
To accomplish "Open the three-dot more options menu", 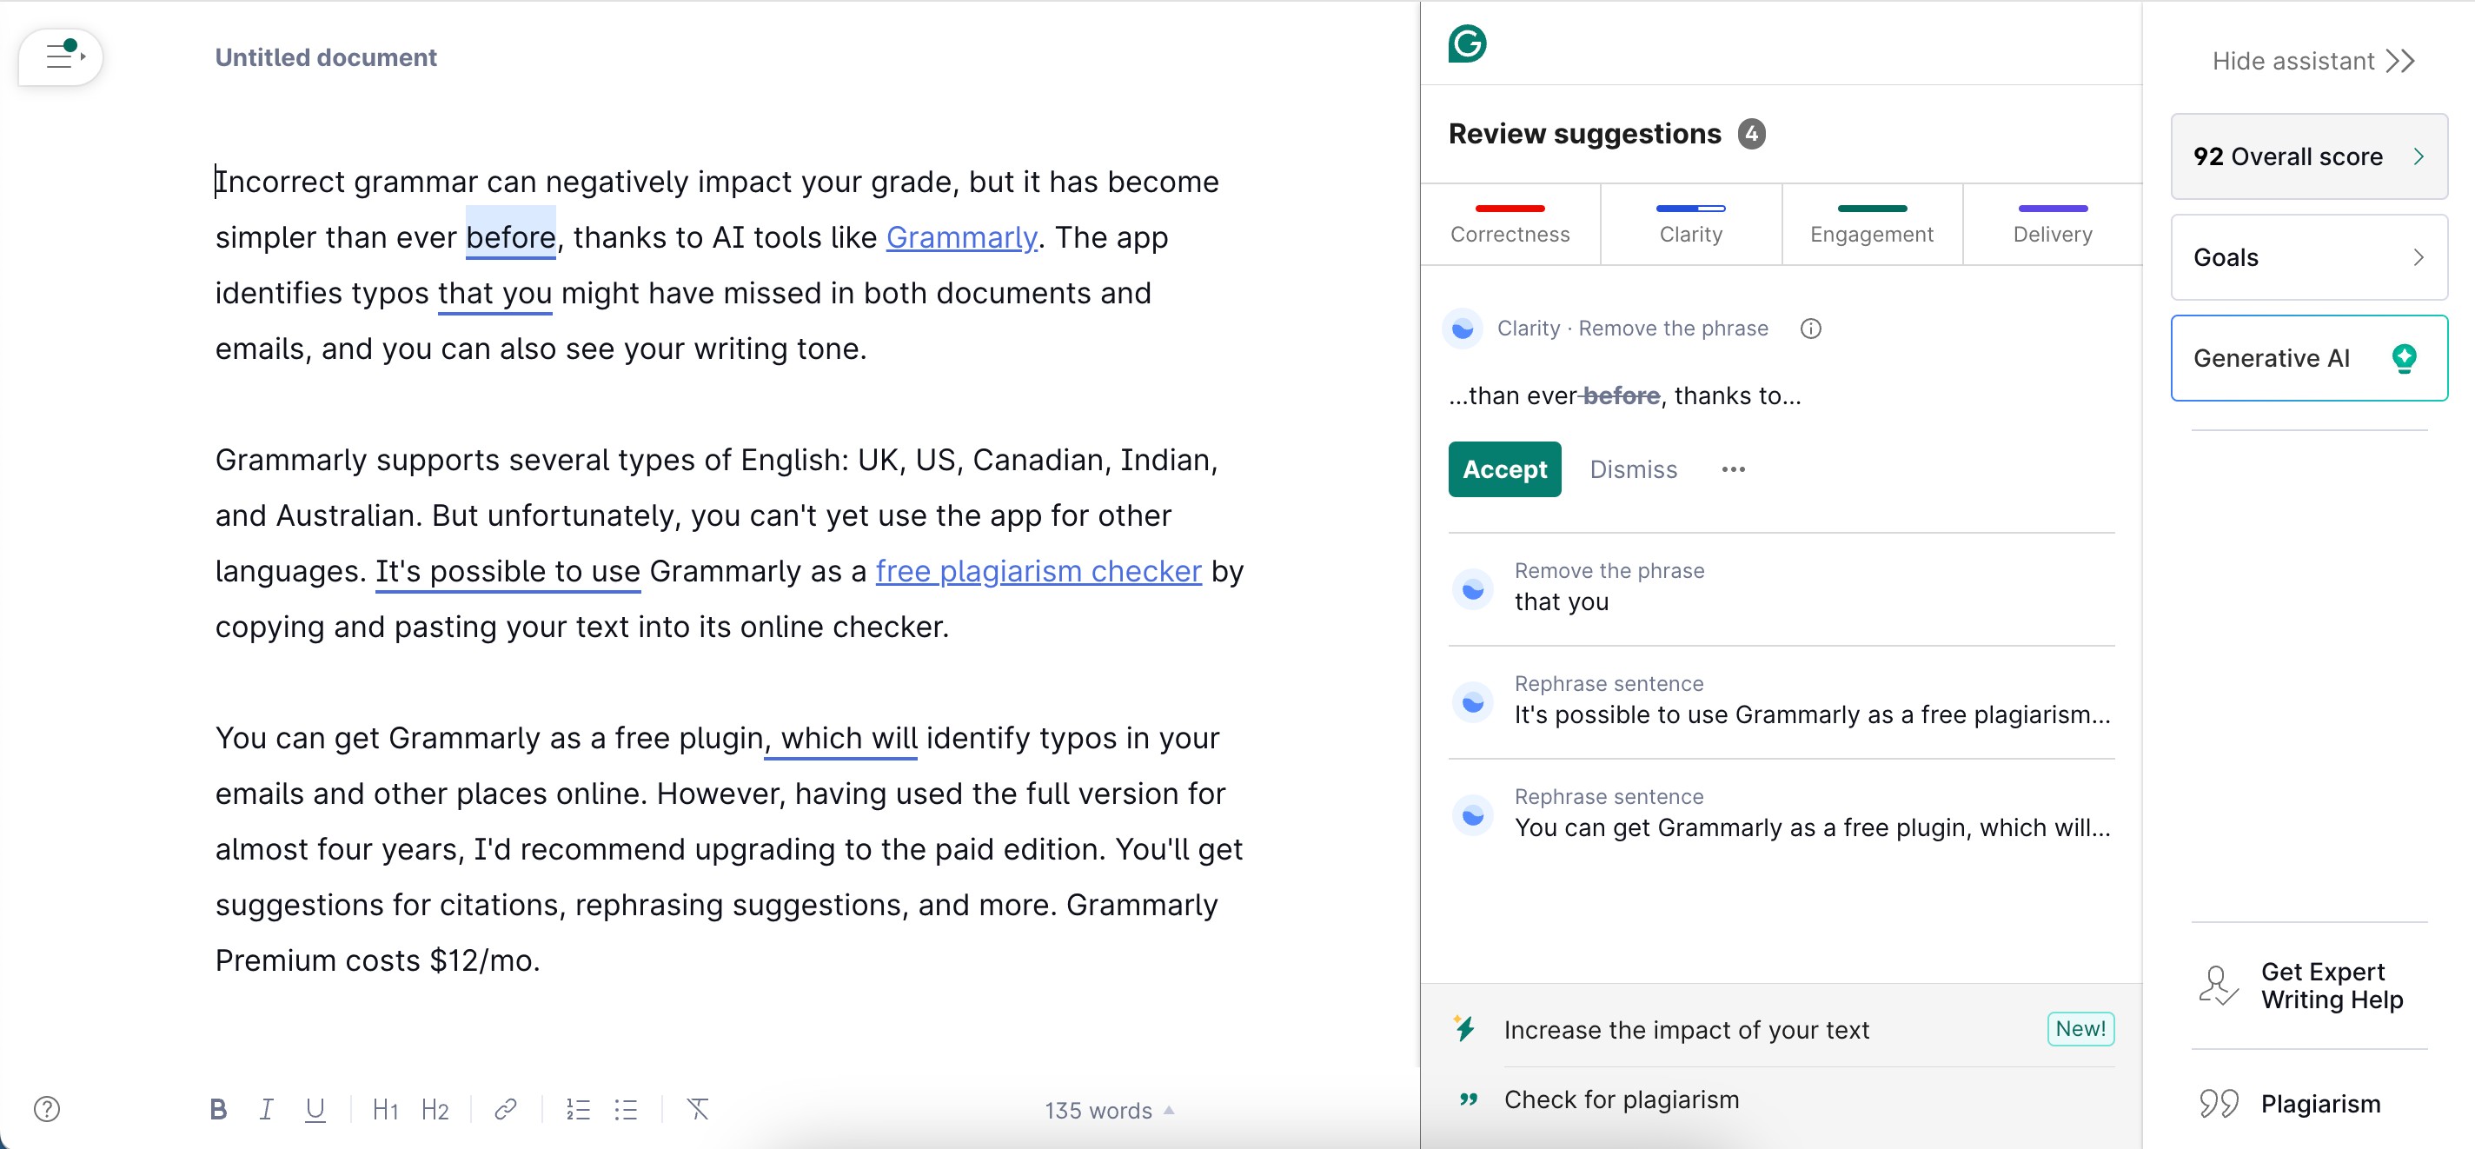I will click(1732, 470).
